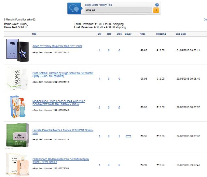Click the green Lacoste box thumbnail
Image resolution: width=207 pixels, height=177 pixels.
click(18, 135)
